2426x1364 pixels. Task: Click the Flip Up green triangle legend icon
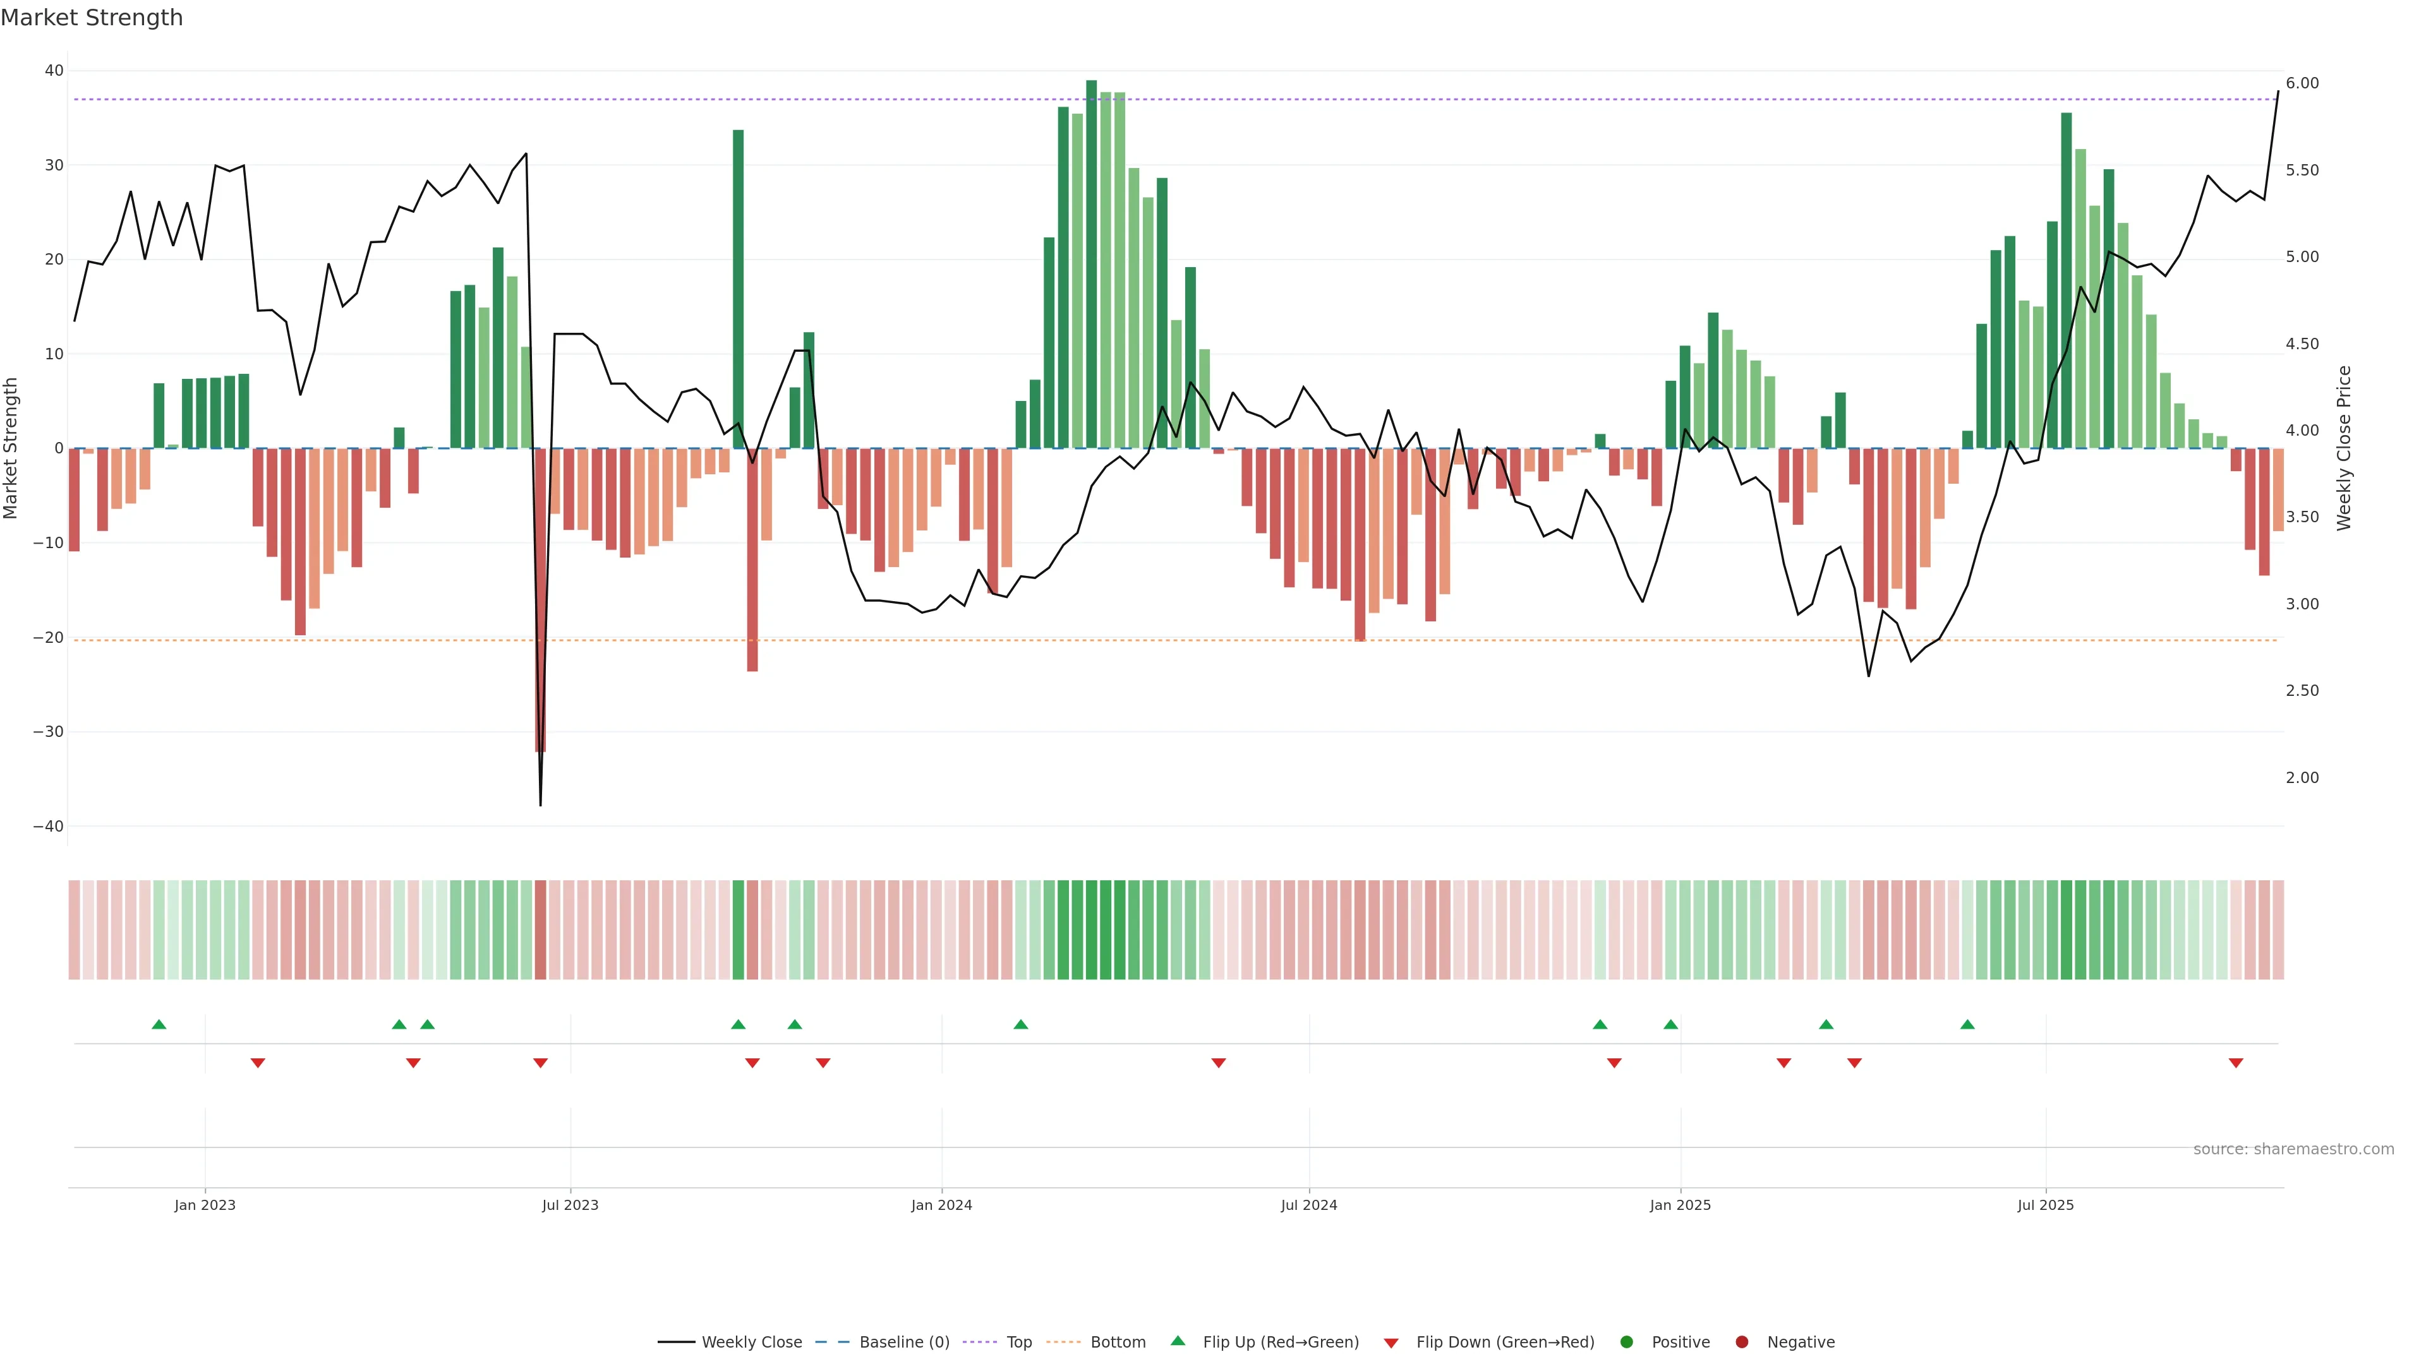pos(1177,1341)
